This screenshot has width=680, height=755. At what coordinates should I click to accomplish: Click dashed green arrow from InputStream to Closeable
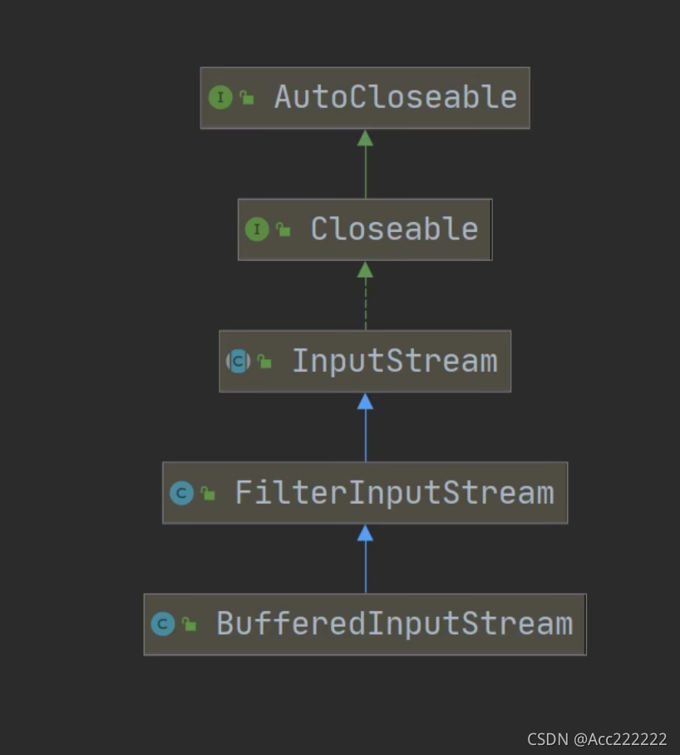click(x=365, y=296)
